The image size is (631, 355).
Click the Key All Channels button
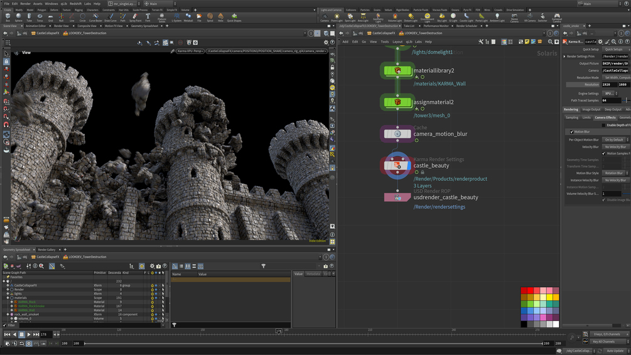(607, 342)
